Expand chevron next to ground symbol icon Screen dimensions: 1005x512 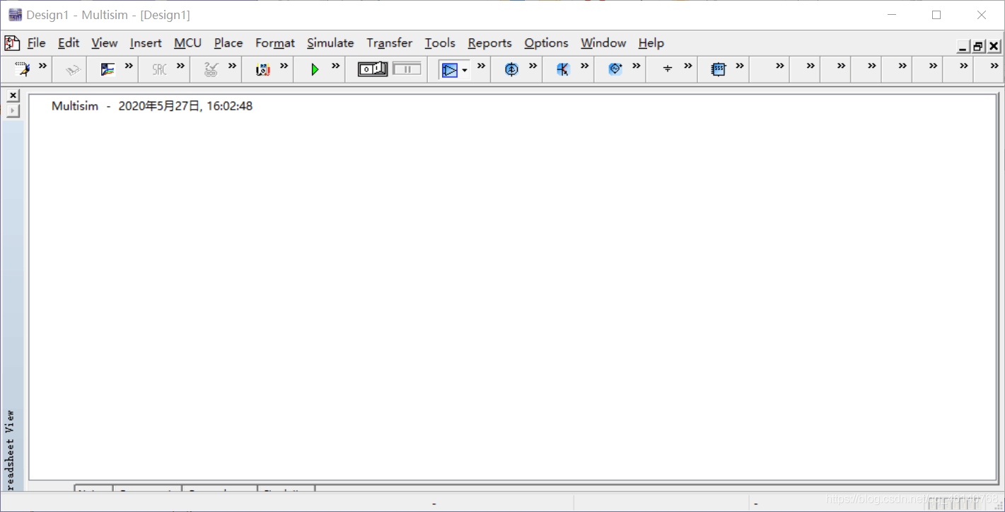(687, 66)
